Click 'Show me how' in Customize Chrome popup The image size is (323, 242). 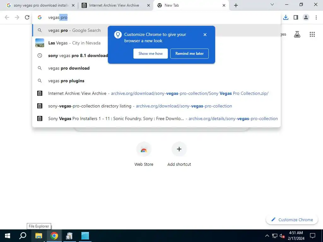(x=150, y=54)
